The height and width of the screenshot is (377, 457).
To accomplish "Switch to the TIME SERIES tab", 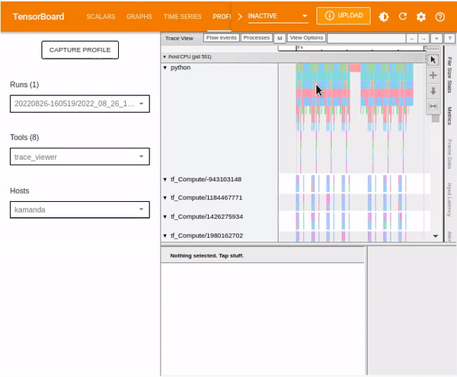I will [183, 17].
